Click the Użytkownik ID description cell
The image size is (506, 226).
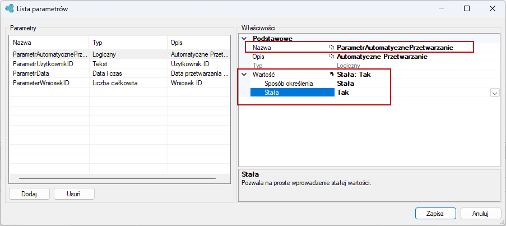click(199, 64)
